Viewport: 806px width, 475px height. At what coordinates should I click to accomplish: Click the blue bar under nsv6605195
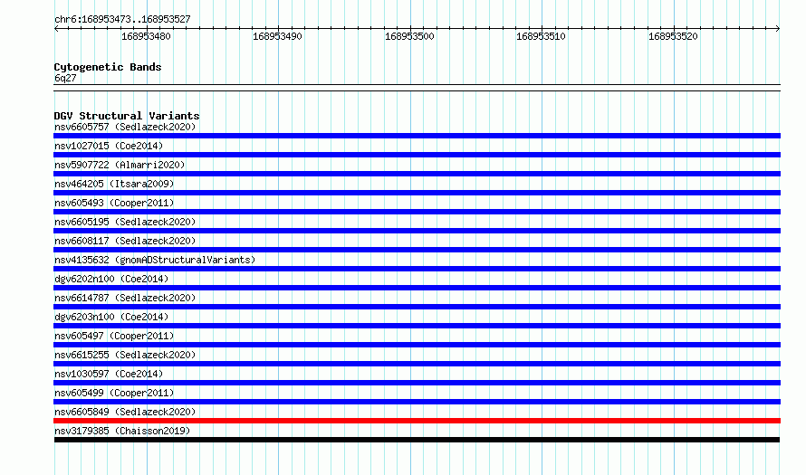(417, 231)
